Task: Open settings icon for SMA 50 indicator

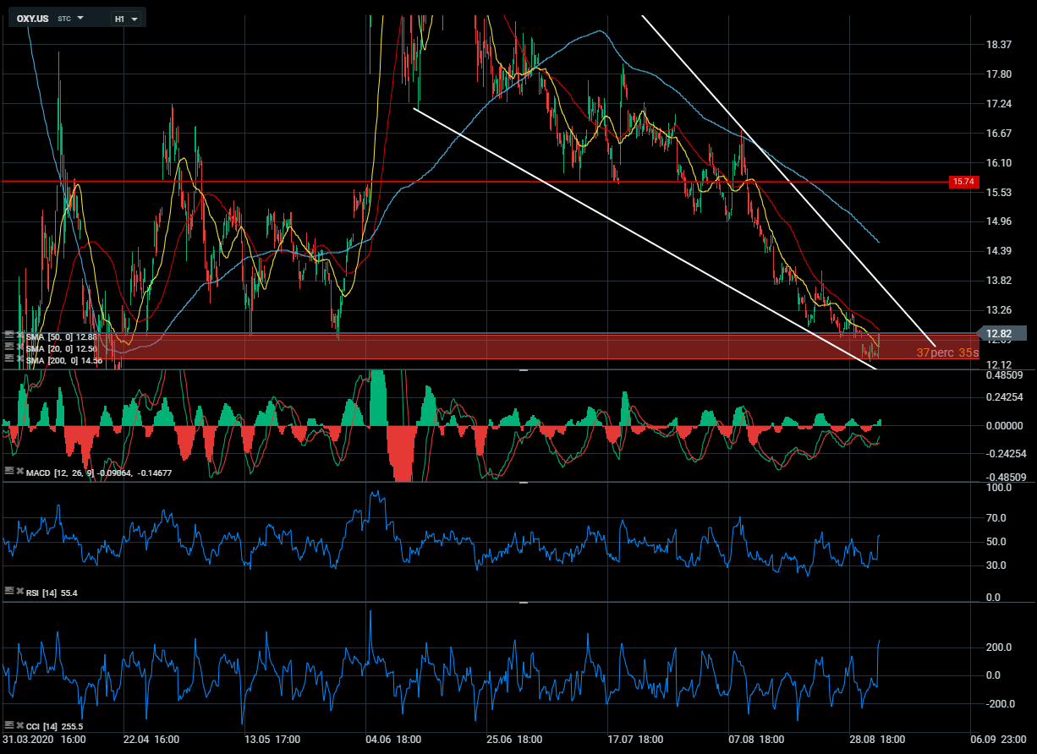Action: point(8,336)
